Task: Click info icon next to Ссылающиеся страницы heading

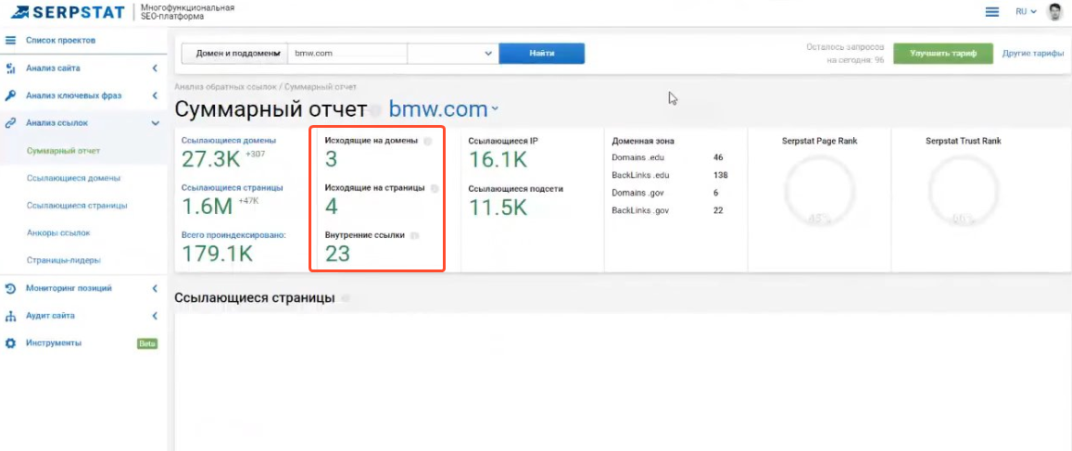Action: [x=346, y=298]
